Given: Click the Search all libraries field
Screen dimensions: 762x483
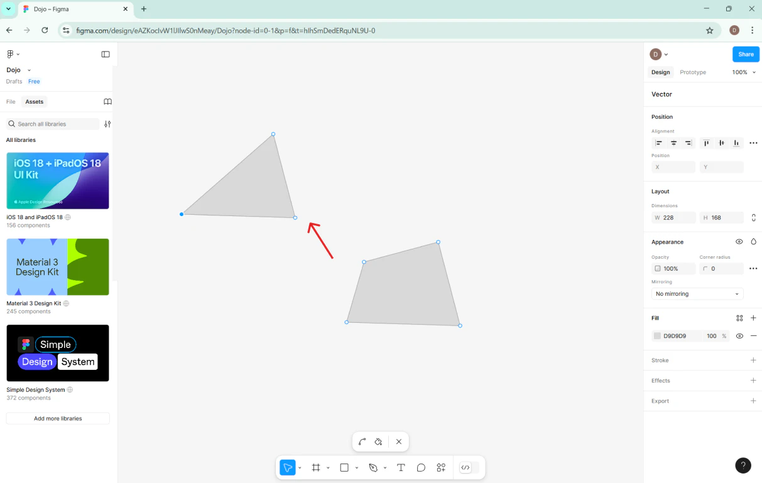Looking at the screenshot, I should 53,124.
